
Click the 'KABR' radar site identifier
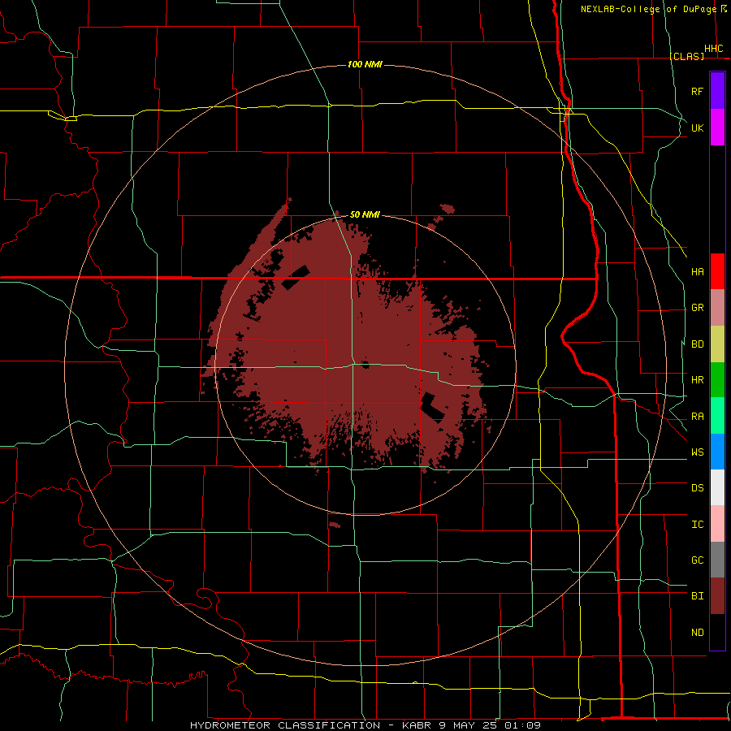pos(417,725)
